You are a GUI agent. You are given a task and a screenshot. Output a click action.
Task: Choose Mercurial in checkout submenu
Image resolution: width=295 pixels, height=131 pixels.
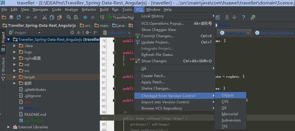pos(231,114)
